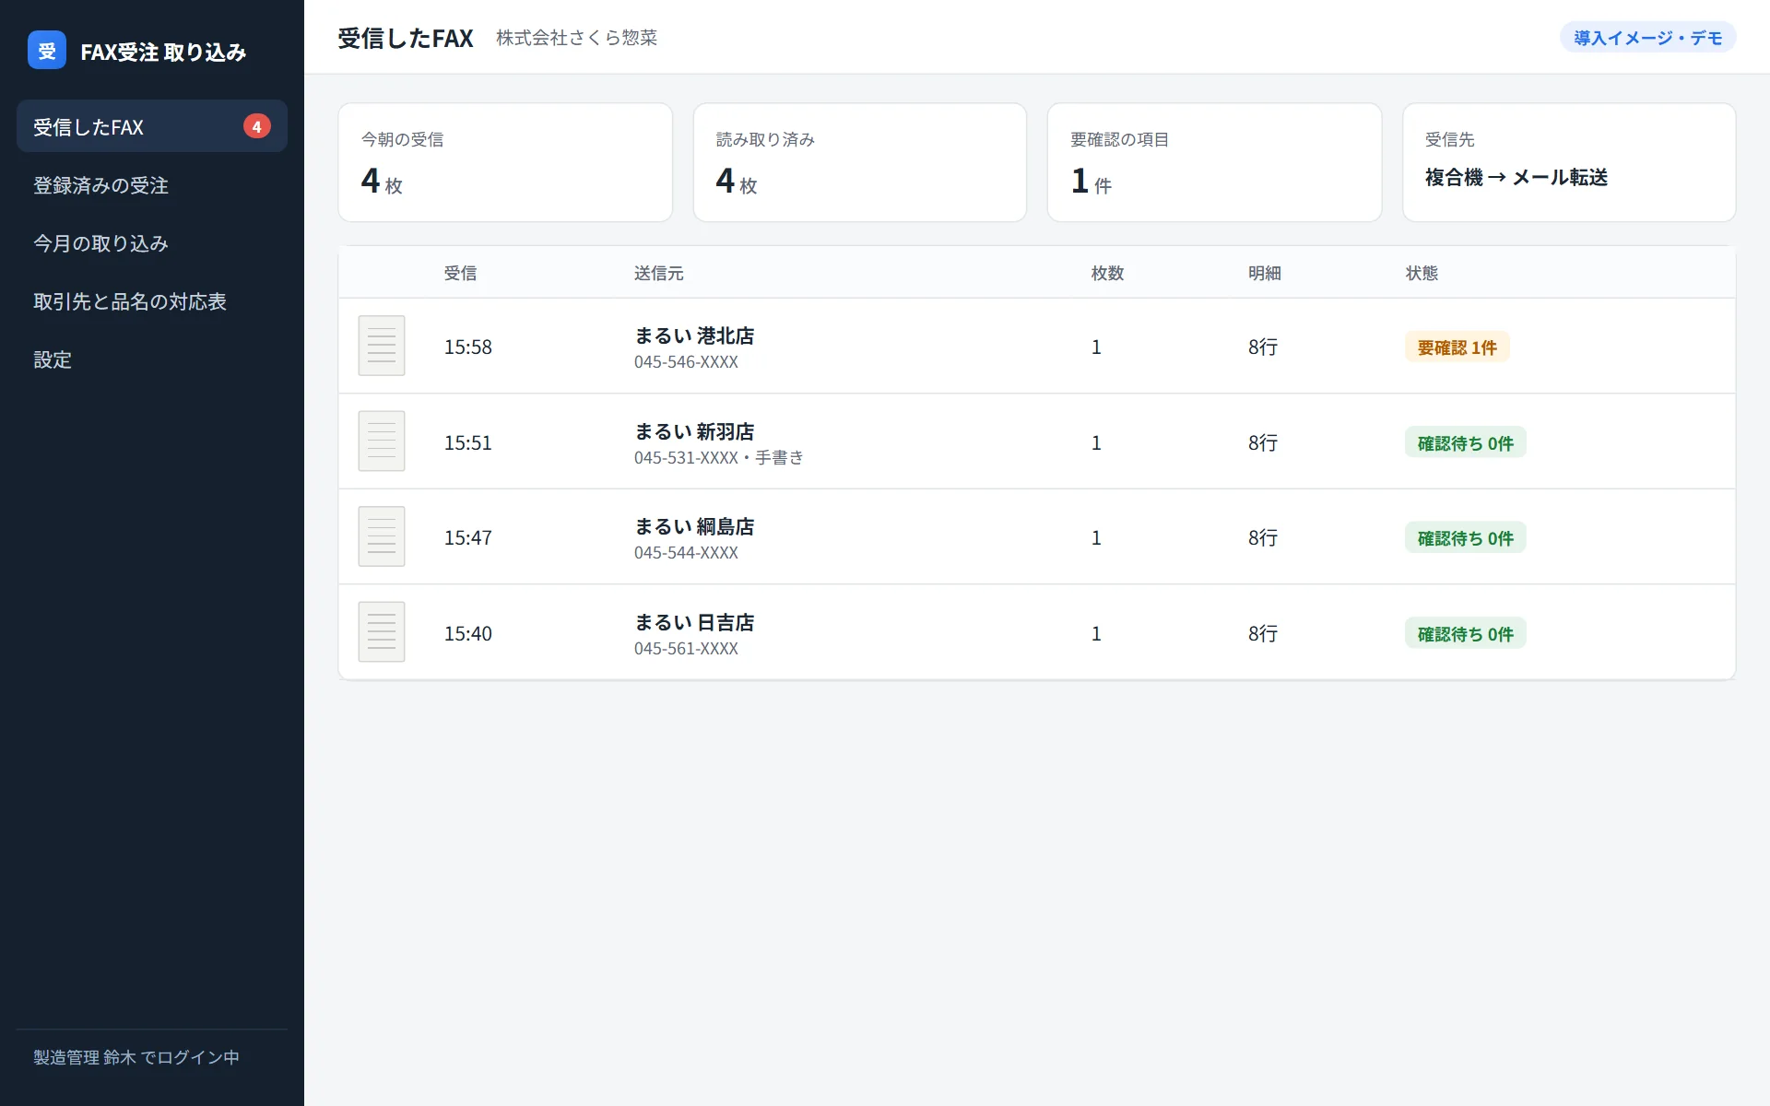Click the 受信 column header
Image resolution: width=1770 pixels, height=1106 pixels.
click(x=460, y=273)
